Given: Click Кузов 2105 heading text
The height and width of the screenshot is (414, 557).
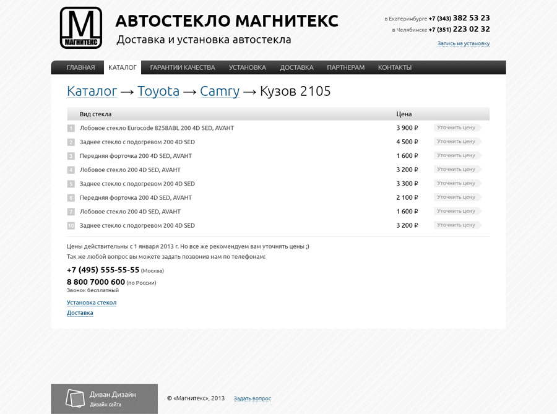Looking at the screenshot, I should pyautogui.click(x=295, y=91).
